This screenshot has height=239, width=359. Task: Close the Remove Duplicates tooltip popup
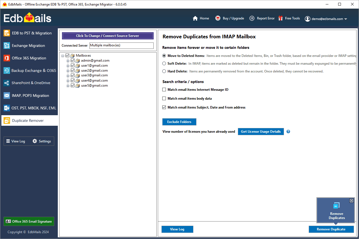[x=351, y=200]
